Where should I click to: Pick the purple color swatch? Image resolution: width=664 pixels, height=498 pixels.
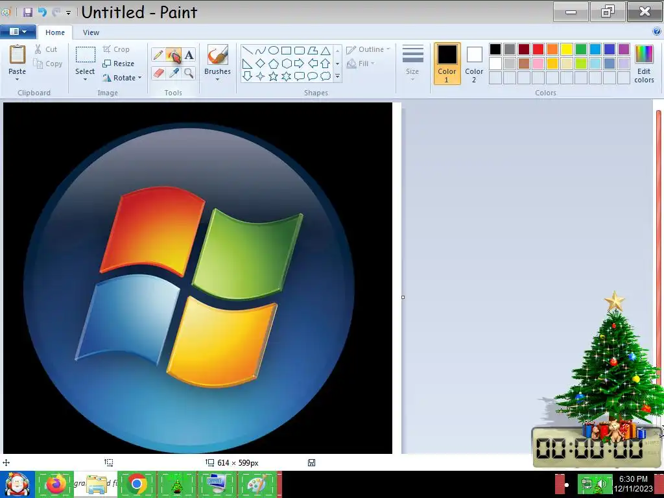tap(624, 49)
